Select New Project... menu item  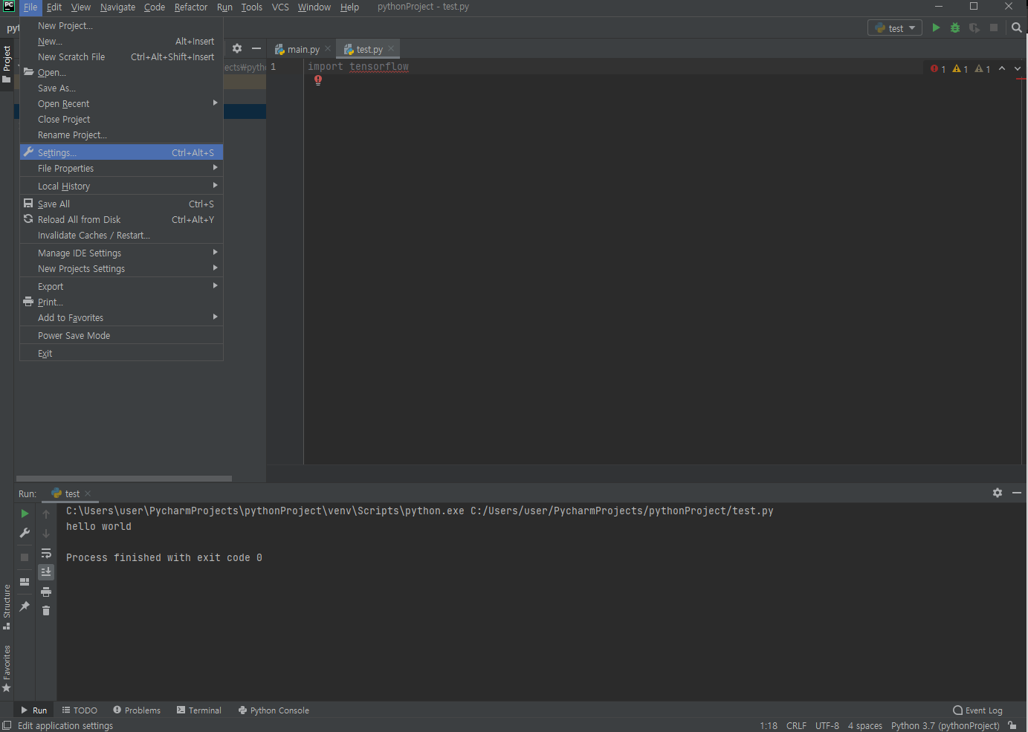pos(122,25)
